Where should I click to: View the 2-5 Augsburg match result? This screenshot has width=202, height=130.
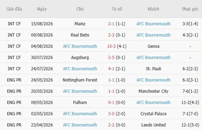(x=111, y=57)
